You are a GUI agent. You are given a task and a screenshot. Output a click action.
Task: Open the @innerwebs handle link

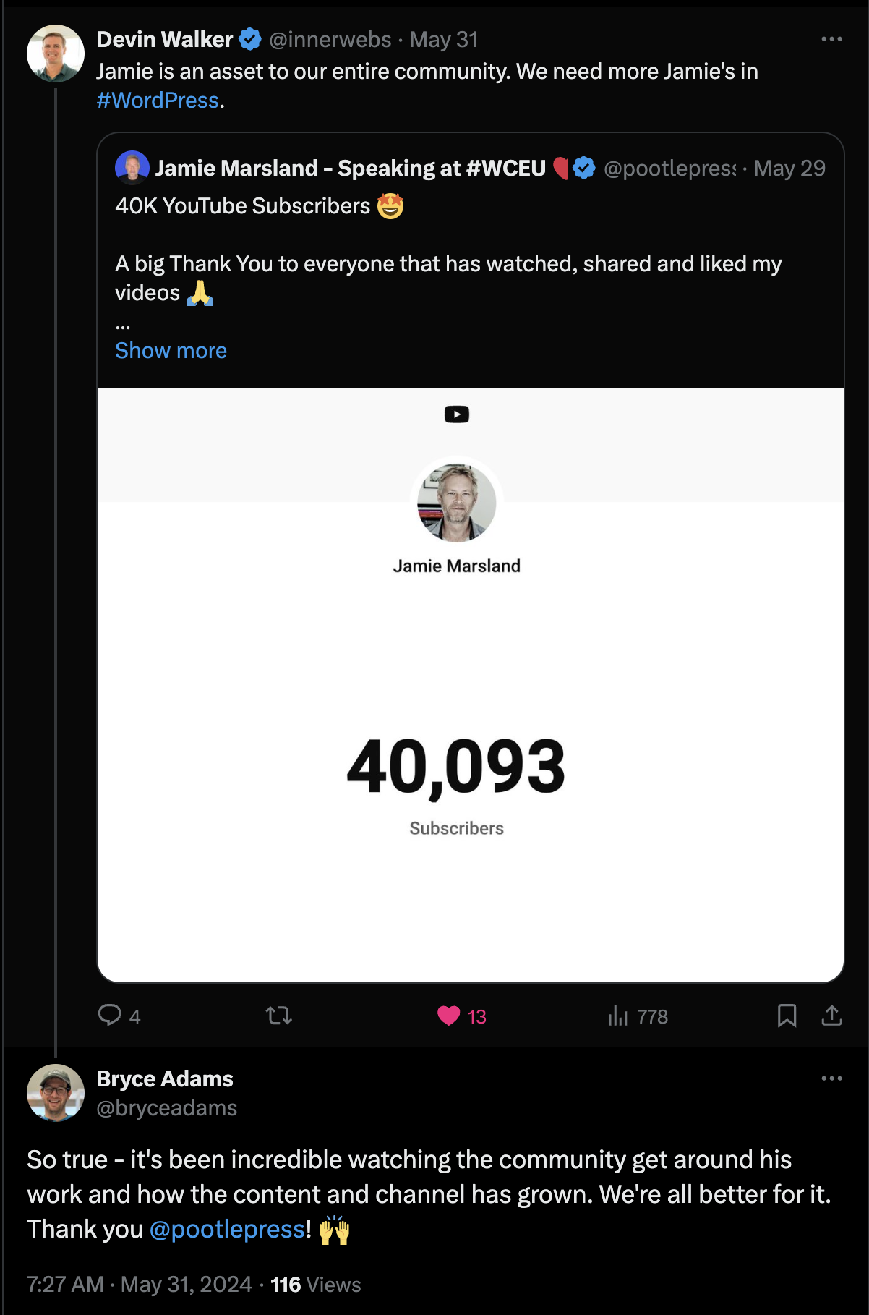click(x=330, y=39)
